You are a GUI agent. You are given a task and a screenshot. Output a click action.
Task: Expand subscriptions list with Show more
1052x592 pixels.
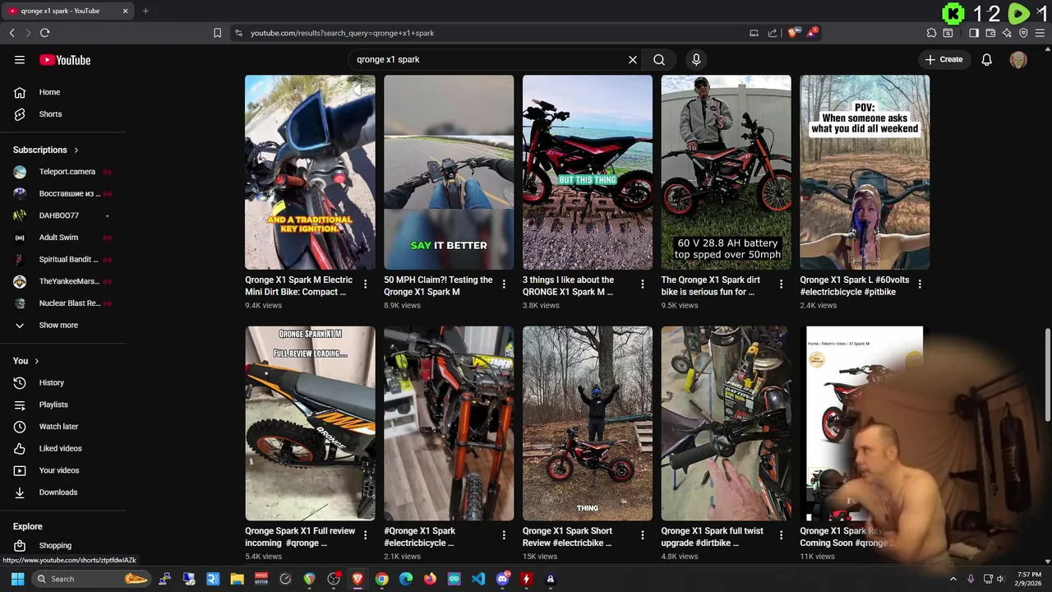coord(62,326)
